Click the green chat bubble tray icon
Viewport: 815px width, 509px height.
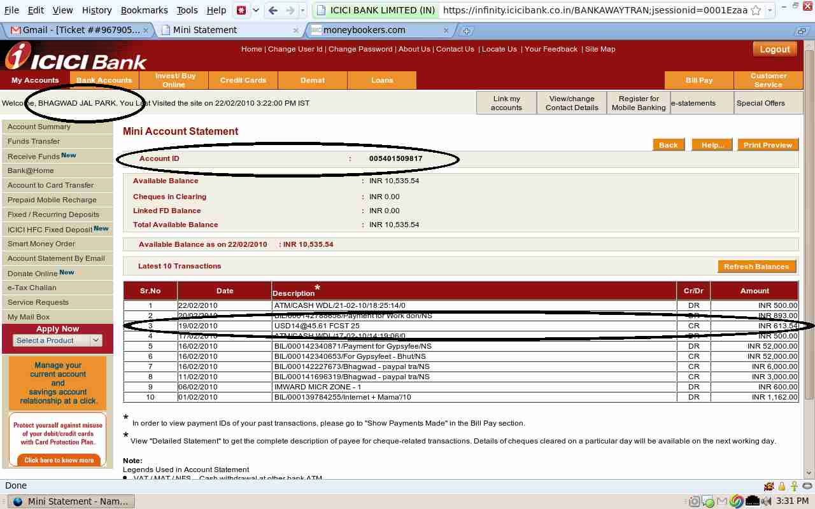coord(709,502)
